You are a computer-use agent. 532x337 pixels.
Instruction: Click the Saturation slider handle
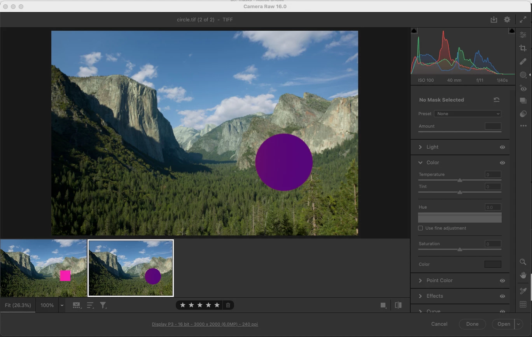coord(460,249)
